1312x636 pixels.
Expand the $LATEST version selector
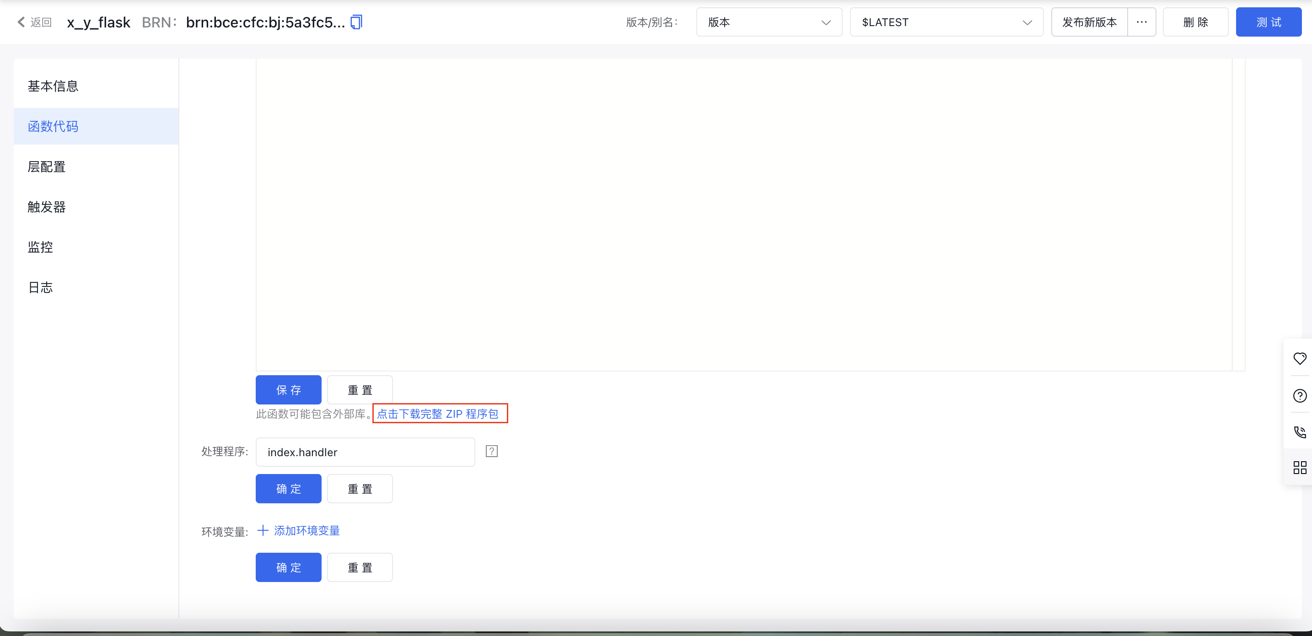point(946,22)
